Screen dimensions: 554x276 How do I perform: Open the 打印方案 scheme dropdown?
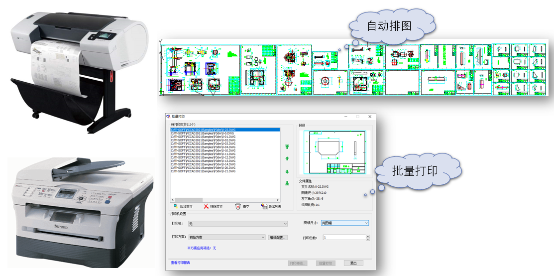click(226, 238)
